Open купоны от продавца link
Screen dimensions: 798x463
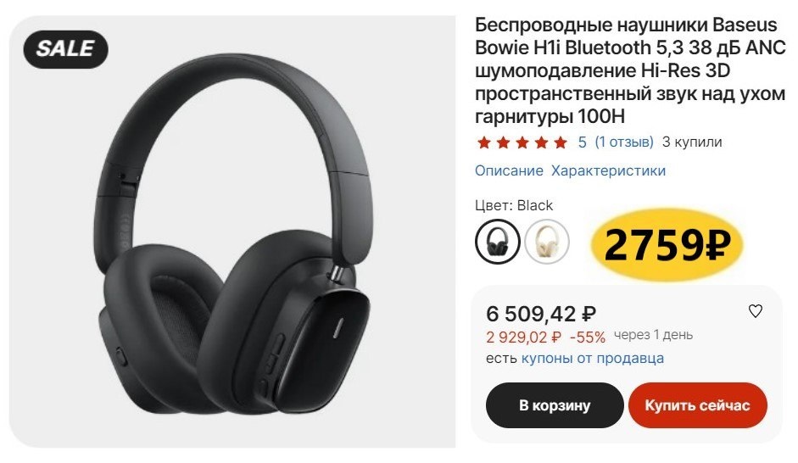click(x=593, y=358)
